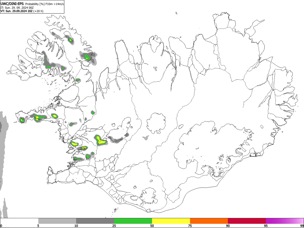Screen dimensions: 304x228
Task: Click the legend tick label '90'
Action: coord(228,226)
